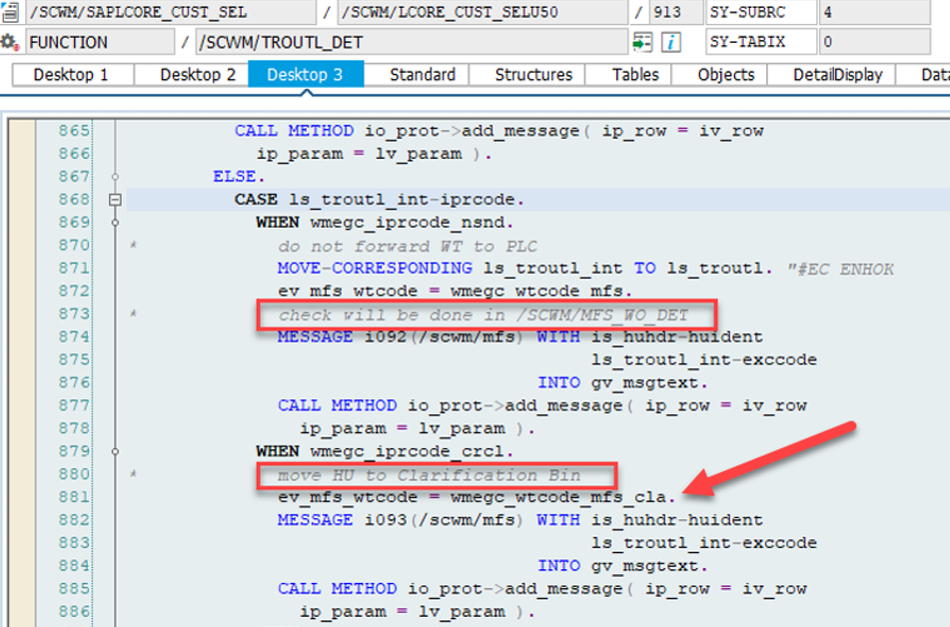
Task: Click the #EC ENHOK pragma comment
Action: tap(840, 269)
